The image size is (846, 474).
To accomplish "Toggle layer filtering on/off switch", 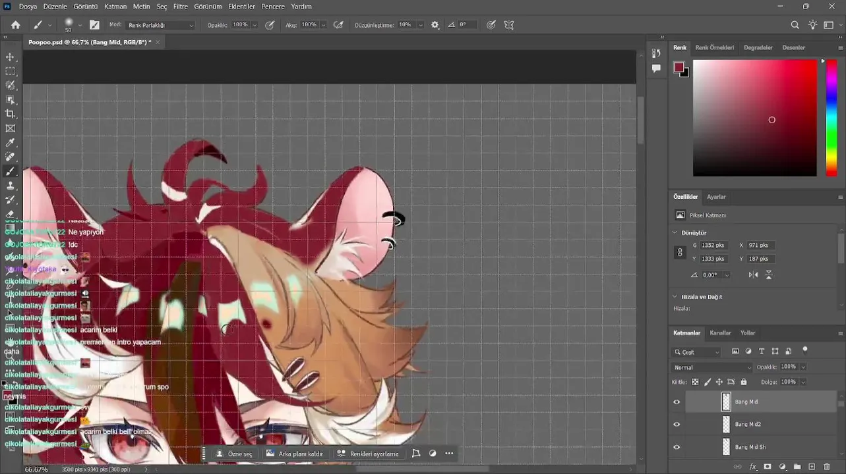I will (805, 350).
